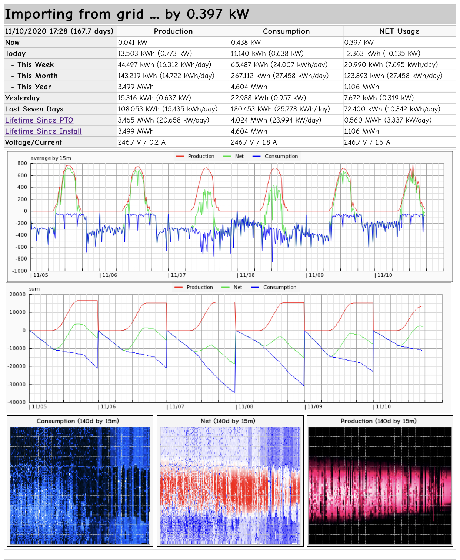Image resolution: width=460 pixels, height=560 pixels.
Task: Click Lifetime Since Install consumption "4.604 MWh"
Action: point(249,131)
